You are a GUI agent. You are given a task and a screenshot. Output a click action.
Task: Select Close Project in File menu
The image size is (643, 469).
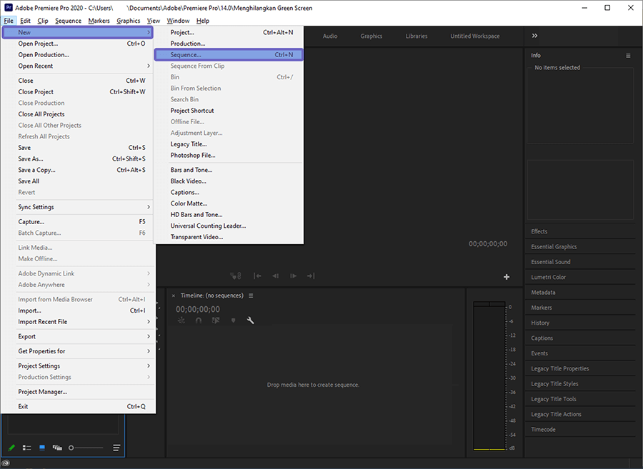tap(78, 92)
